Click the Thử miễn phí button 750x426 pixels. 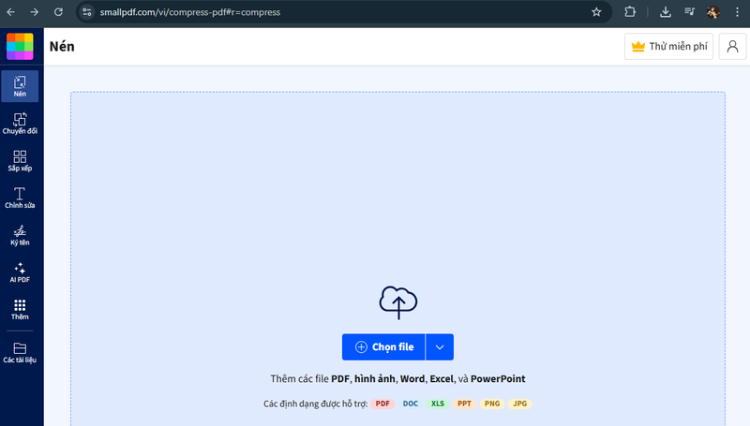pos(668,46)
